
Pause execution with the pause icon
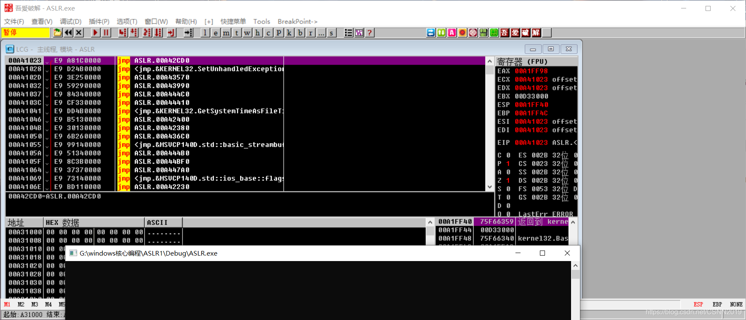(106, 32)
